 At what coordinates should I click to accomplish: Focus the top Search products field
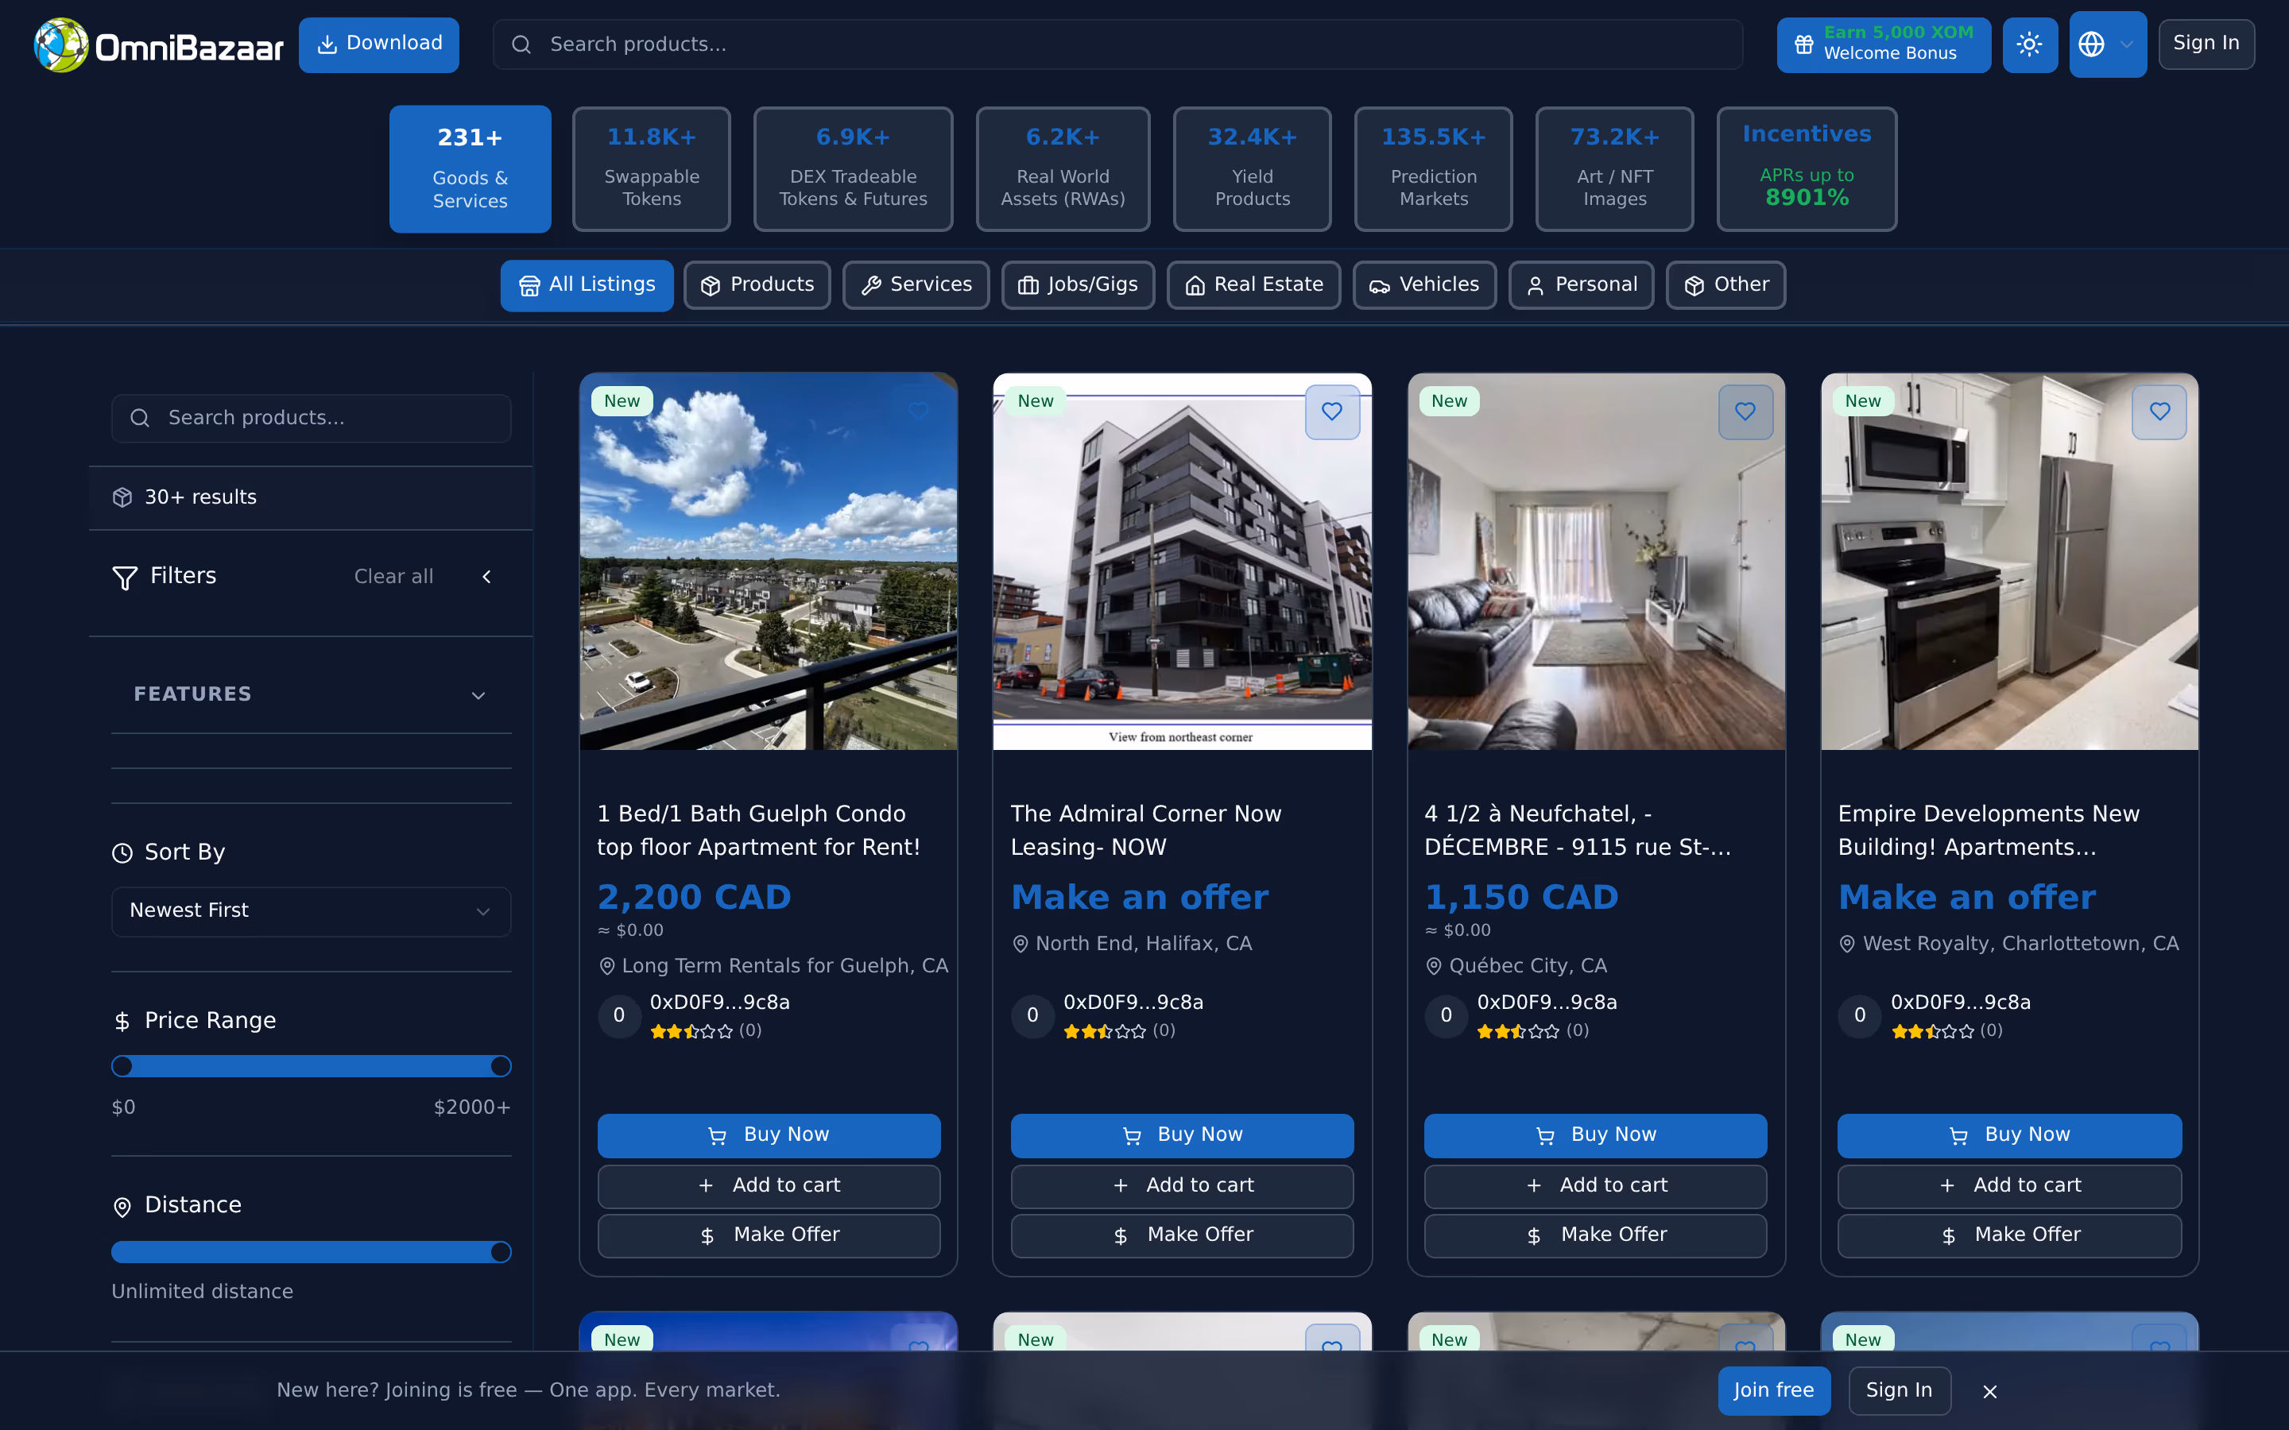[1117, 44]
